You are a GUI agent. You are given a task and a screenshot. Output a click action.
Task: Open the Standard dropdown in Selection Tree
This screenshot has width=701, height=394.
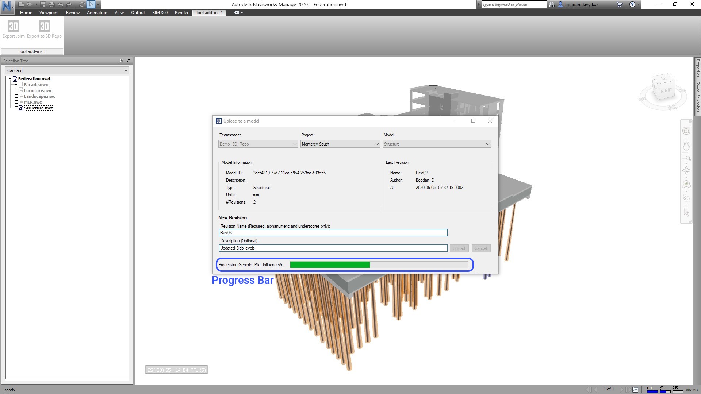point(67,70)
